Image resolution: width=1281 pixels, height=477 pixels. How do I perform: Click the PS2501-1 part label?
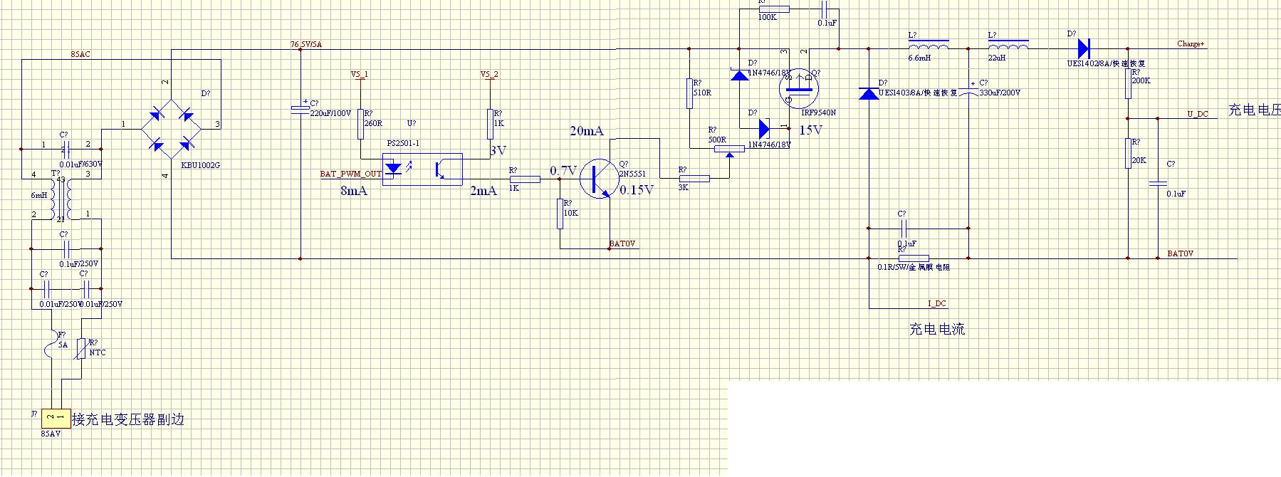pyautogui.click(x=403, y=144)
